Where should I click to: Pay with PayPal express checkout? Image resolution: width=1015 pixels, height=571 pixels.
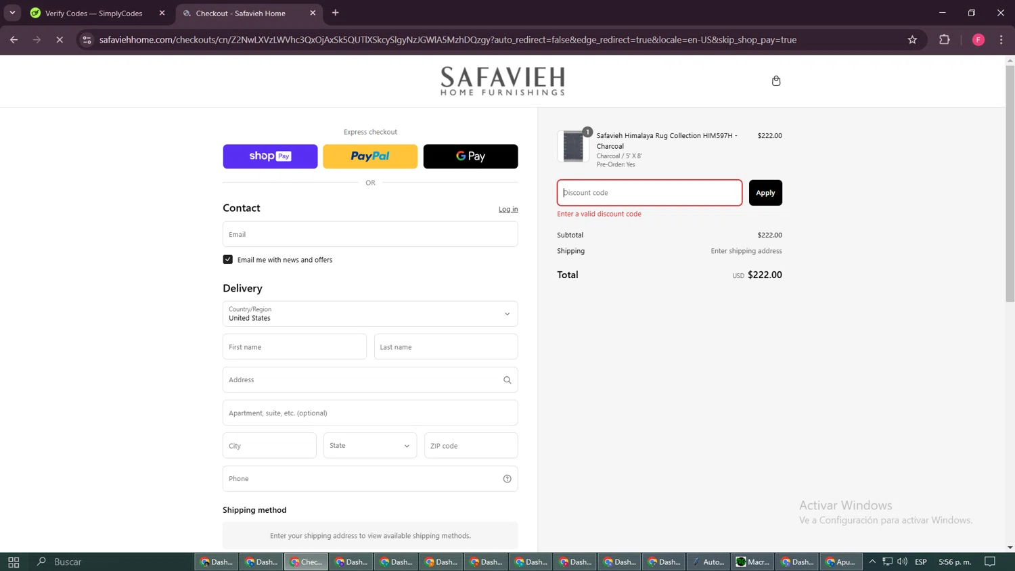tap(370, 156)
